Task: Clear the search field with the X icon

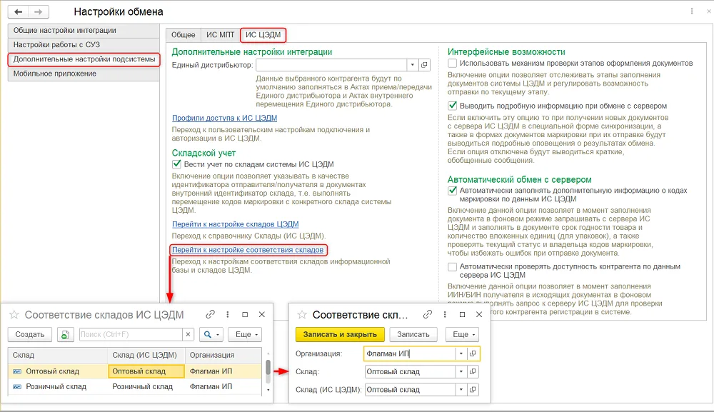Action: coord(188,335)
